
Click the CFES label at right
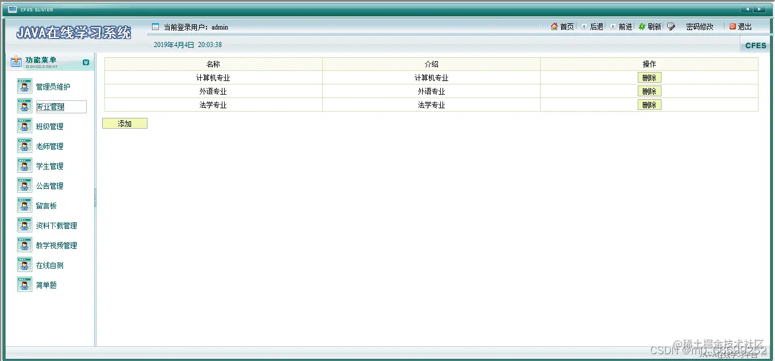click(x=756, y=45)
